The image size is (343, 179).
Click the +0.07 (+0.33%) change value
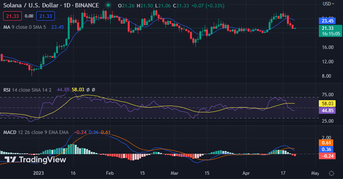(208, 6)
